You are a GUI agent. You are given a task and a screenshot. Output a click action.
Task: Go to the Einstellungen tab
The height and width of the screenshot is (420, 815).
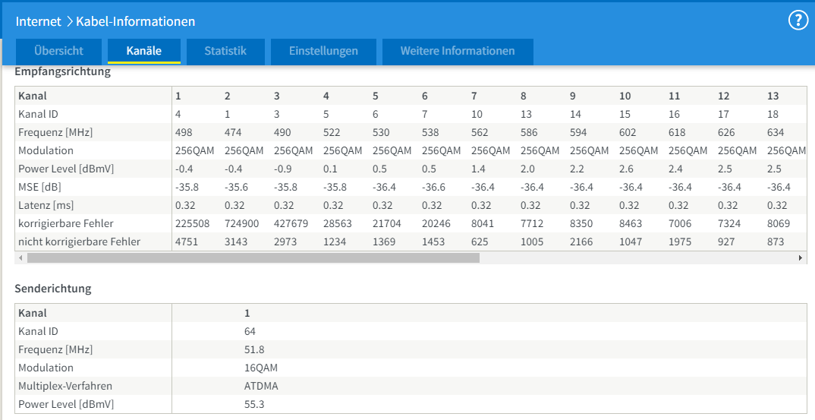323,52
